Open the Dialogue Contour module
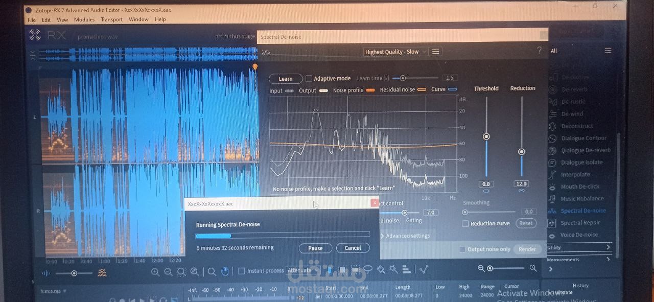 [583, 138]
